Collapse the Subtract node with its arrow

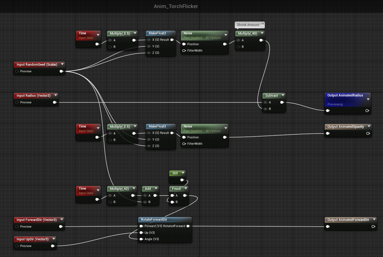[283, 95]
